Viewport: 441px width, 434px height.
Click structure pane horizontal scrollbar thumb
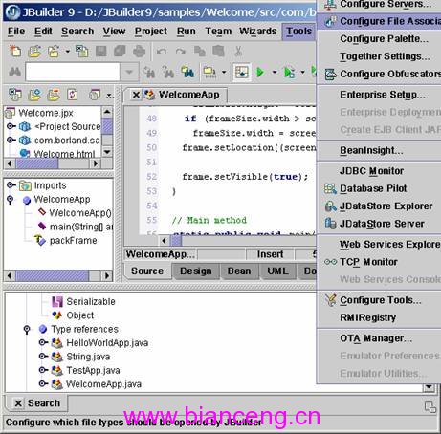point(53,275)
